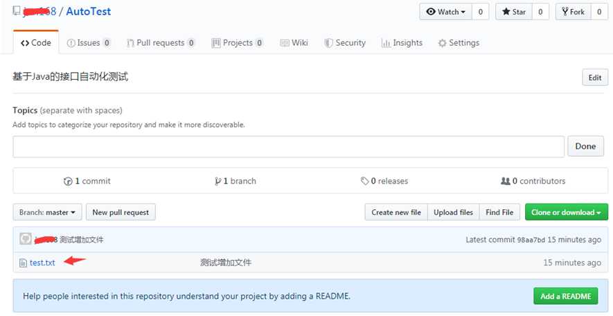The width and height of the screenshot is (613, 316).
Task: Open latest commit 98aa7bd hash
Action: 531,240
